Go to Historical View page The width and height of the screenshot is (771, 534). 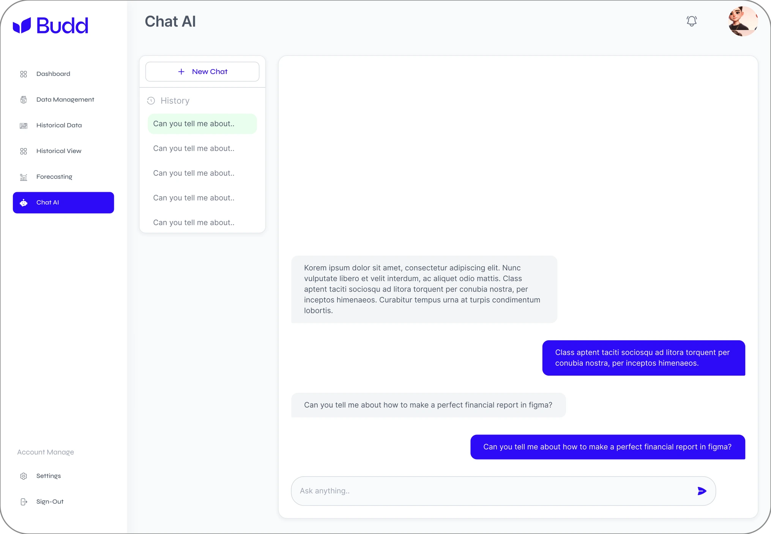(x=63, y=151)
